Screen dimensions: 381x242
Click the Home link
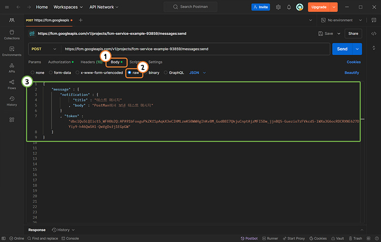(x=42, y=7)
